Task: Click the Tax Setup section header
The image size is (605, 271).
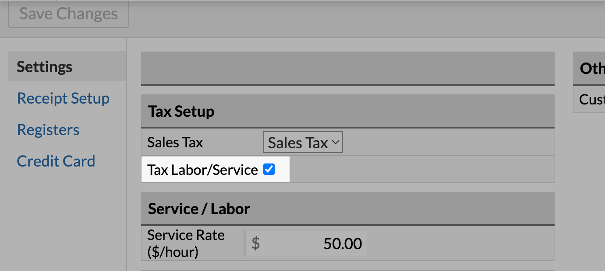Action: coord(181,111)
